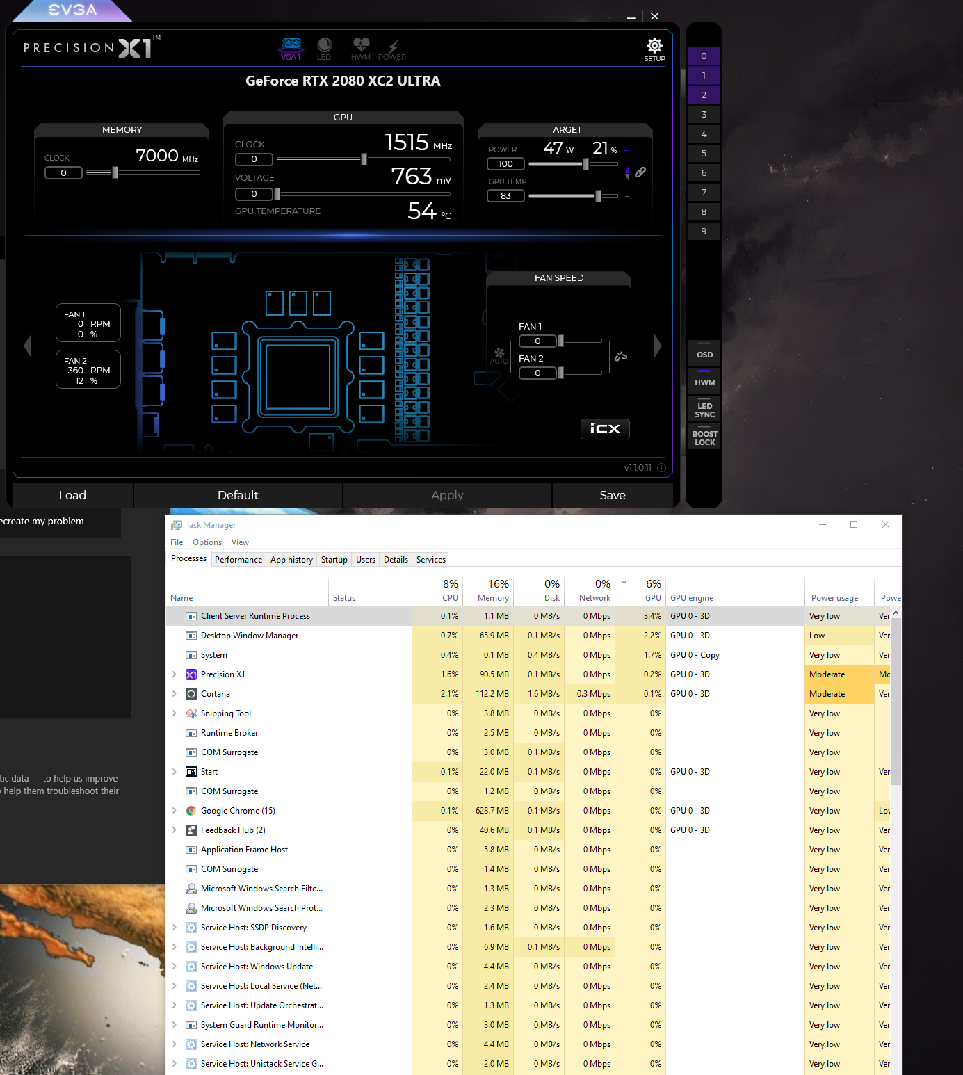Switch to the App history tab
The image size is (963, 1075).
click(x=291, y=560)
